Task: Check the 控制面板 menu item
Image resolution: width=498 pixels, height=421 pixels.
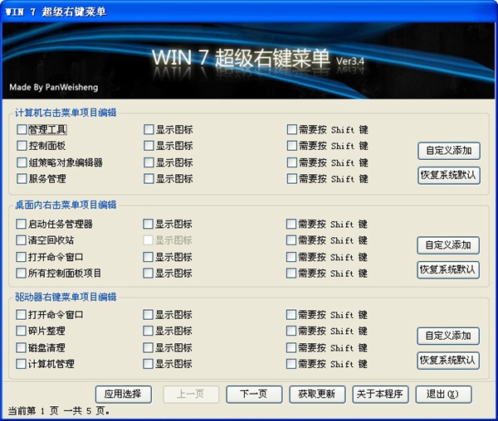Action: click(x=22, y=146)
